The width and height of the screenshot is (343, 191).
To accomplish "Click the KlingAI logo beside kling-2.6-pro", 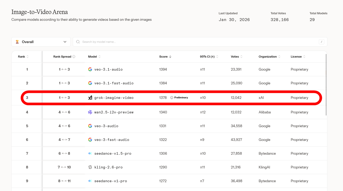I will (90, 167).
